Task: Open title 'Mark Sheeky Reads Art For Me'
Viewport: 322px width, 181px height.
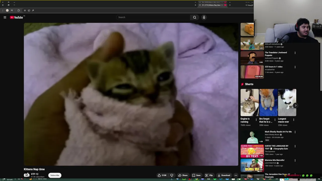Action: [278, 132]
